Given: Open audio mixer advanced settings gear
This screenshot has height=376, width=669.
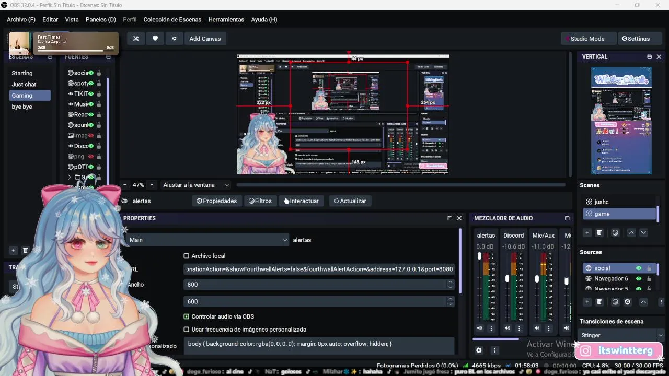Looking at the screenshot, I should tap(478, 350).
